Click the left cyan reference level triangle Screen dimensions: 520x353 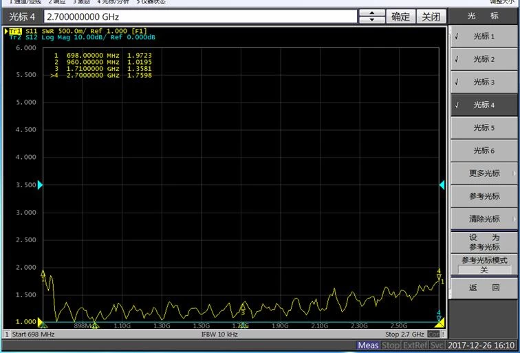(x=40, y=185)
